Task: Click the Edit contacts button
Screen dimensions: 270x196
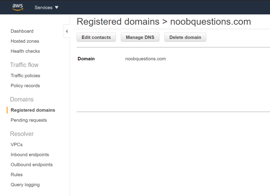Action: (96, 37)
